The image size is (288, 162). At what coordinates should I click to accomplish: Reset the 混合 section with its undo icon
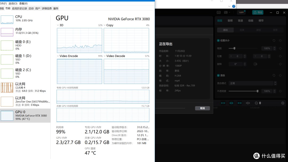point(274,75)
